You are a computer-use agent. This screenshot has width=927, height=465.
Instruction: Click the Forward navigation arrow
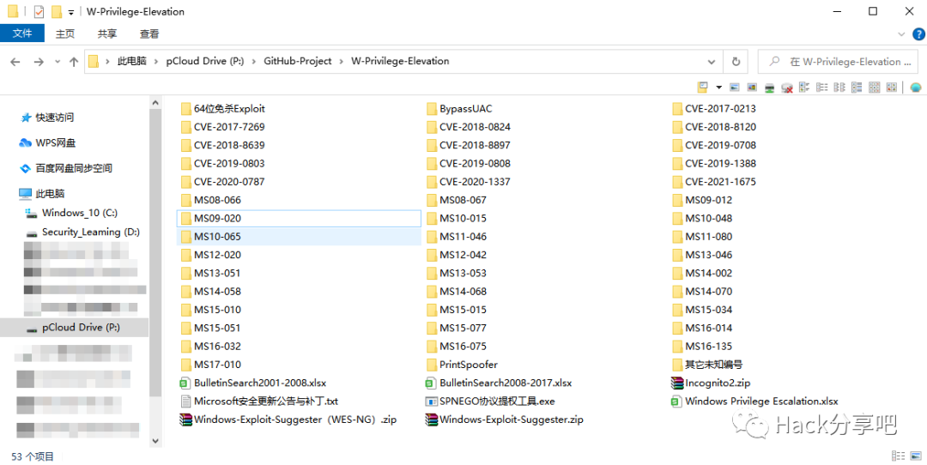coord(39,62)
